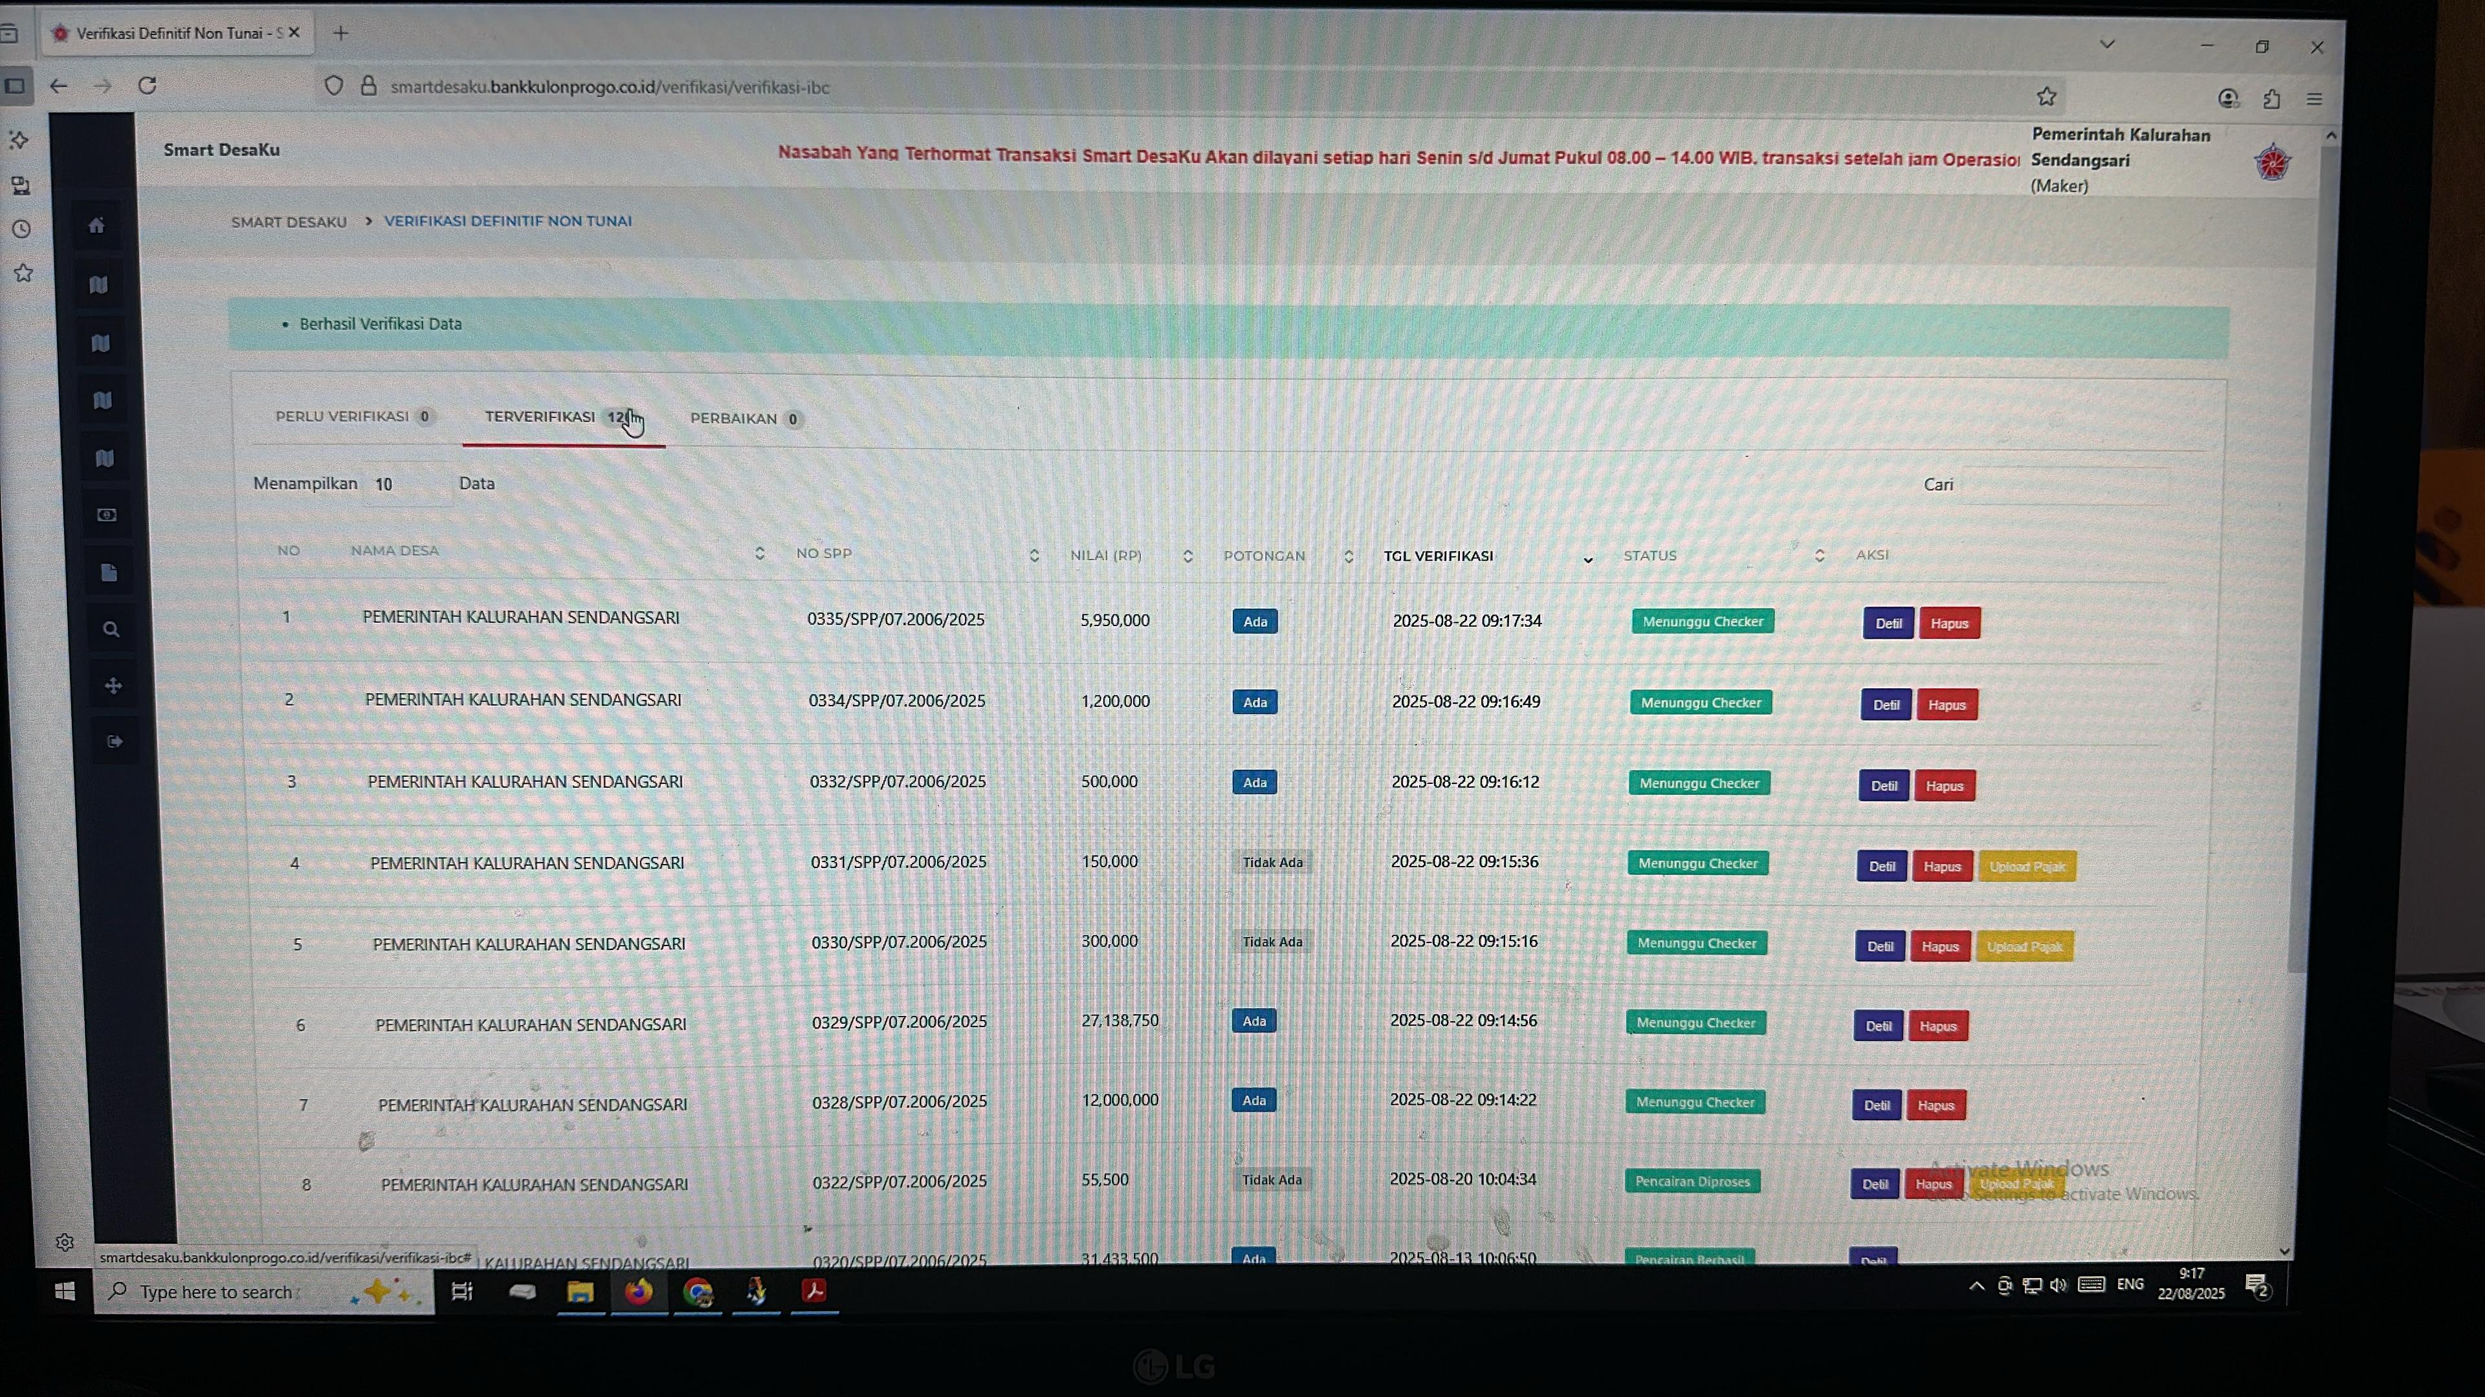Click the Smart DesaKu logo emblem at top right

[x=2273, y=162]
